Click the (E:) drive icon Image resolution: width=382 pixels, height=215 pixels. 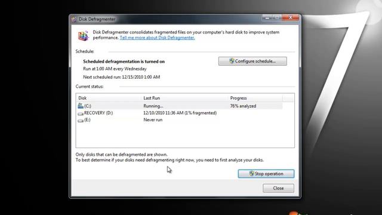tap(81, 120)
